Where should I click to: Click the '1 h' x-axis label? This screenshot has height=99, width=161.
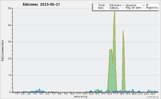click(x=17, y=94)
